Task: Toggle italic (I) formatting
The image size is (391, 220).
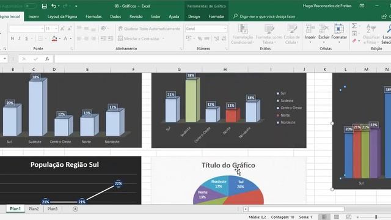Action: click(x=19, y=38)
